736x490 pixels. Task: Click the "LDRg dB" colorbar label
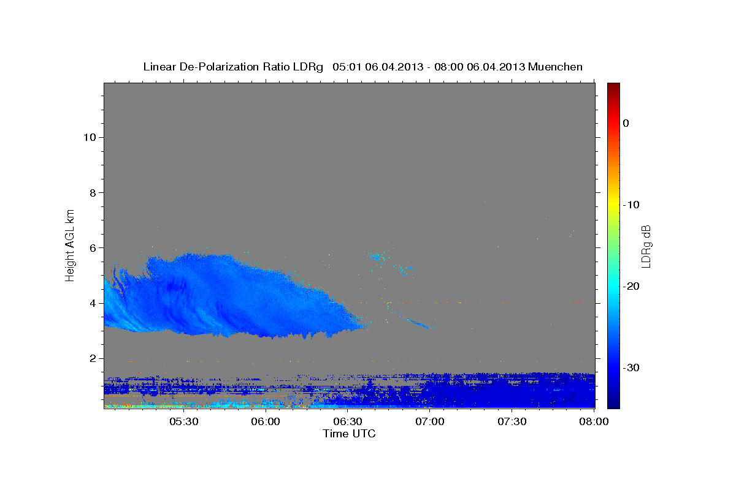pyautogui.click(x=646, y=246)
